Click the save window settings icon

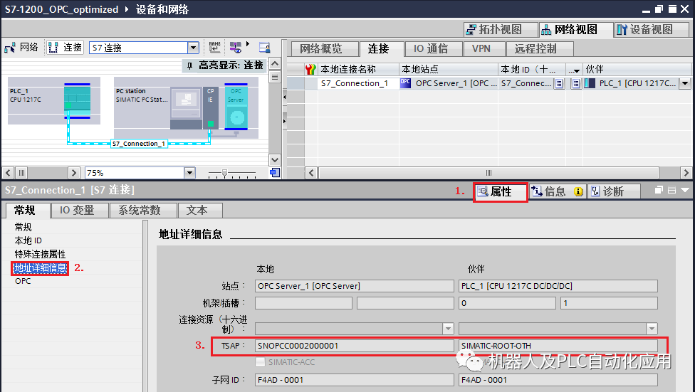(x=265, y=48)
